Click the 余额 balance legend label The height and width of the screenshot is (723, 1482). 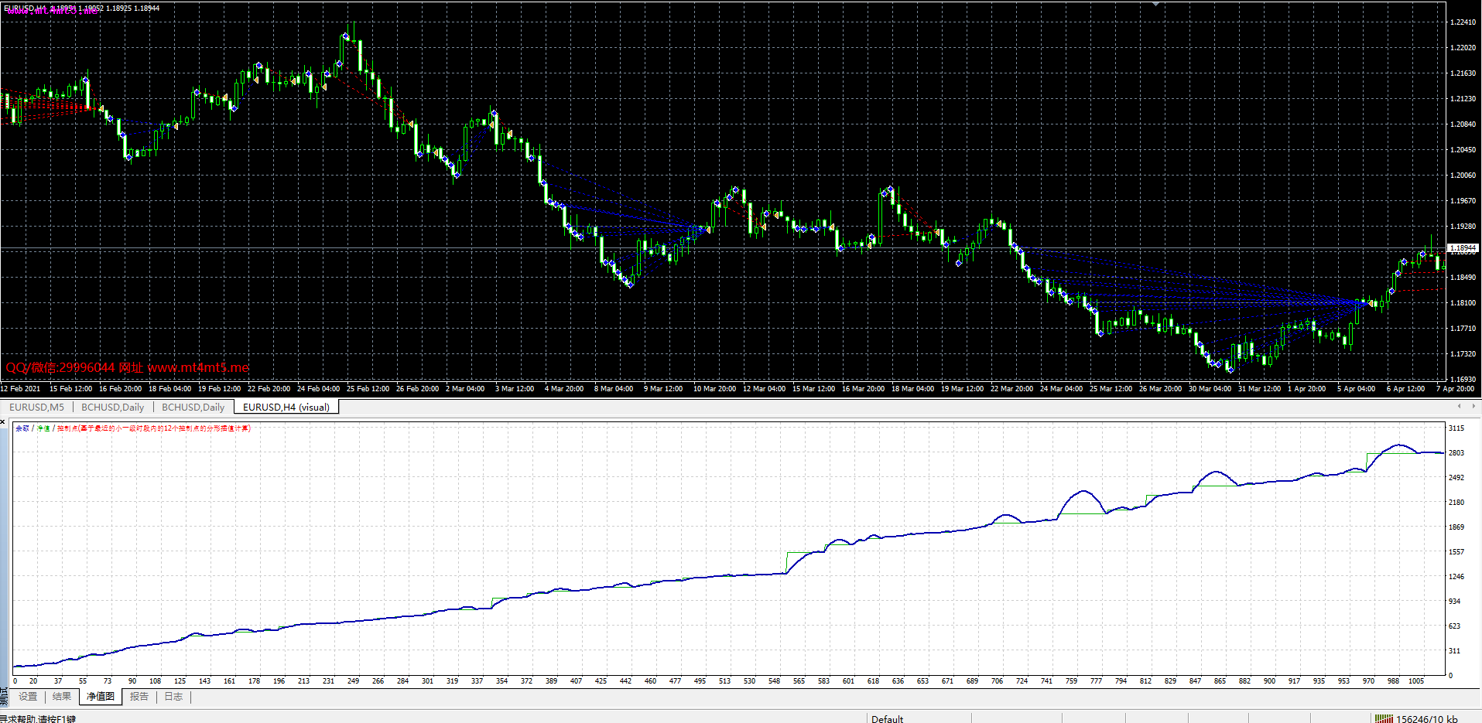tap(22, 428)
